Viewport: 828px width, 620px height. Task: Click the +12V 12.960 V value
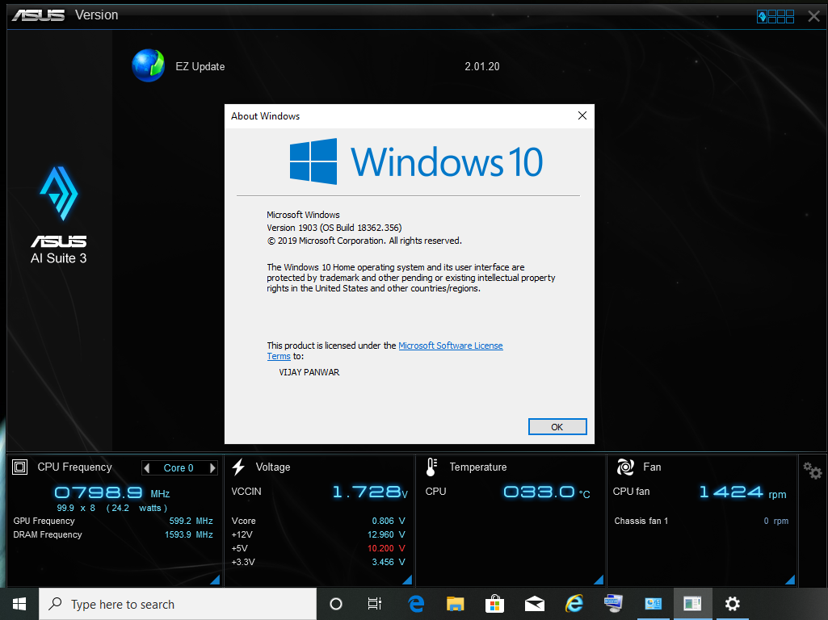point(386,534)
